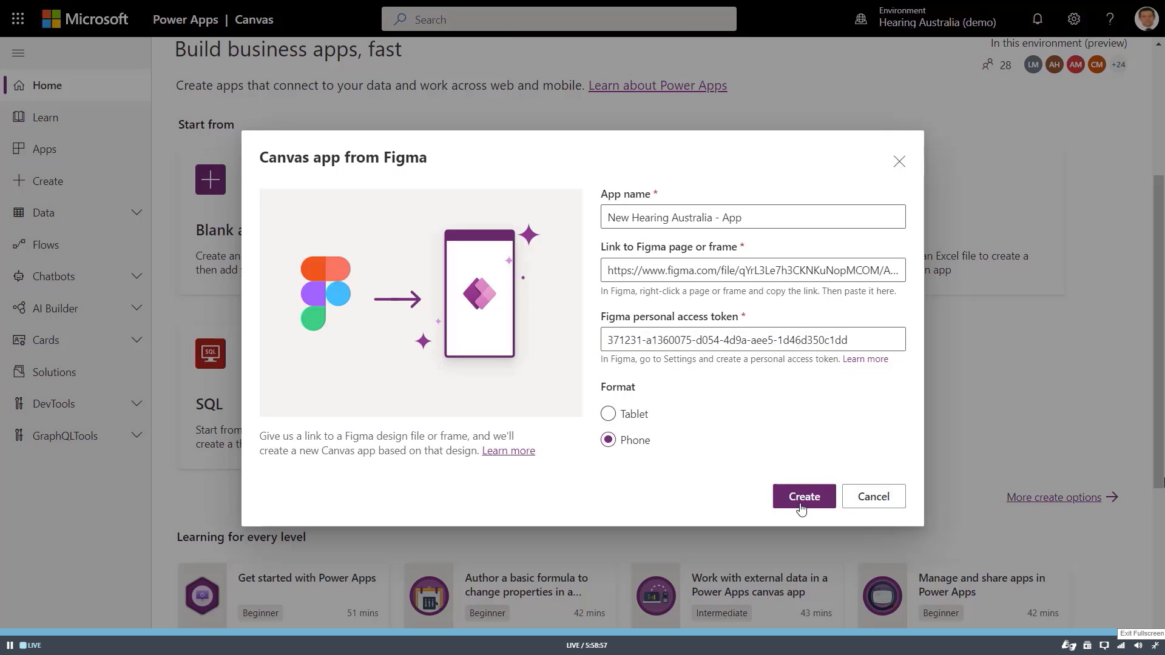Show the +24 additional users
1165x655 pixels.
pyautogui.click(x=1118, y=64)
